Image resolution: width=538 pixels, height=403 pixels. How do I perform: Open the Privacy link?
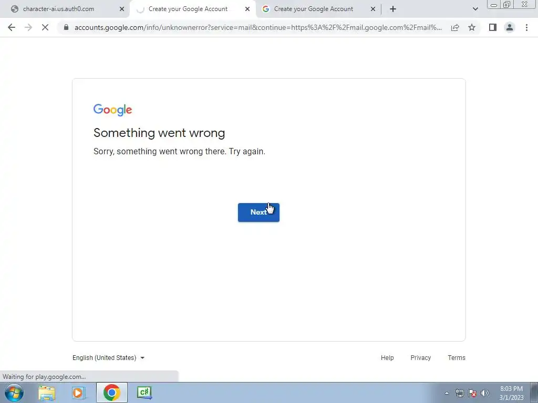pyautogui.click(x=421, y=358)
